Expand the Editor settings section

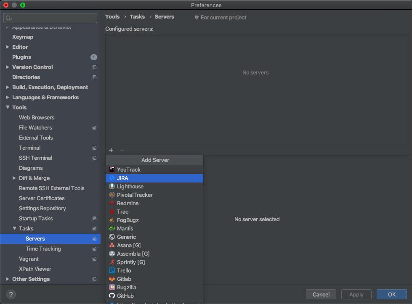tap(7, 47)
